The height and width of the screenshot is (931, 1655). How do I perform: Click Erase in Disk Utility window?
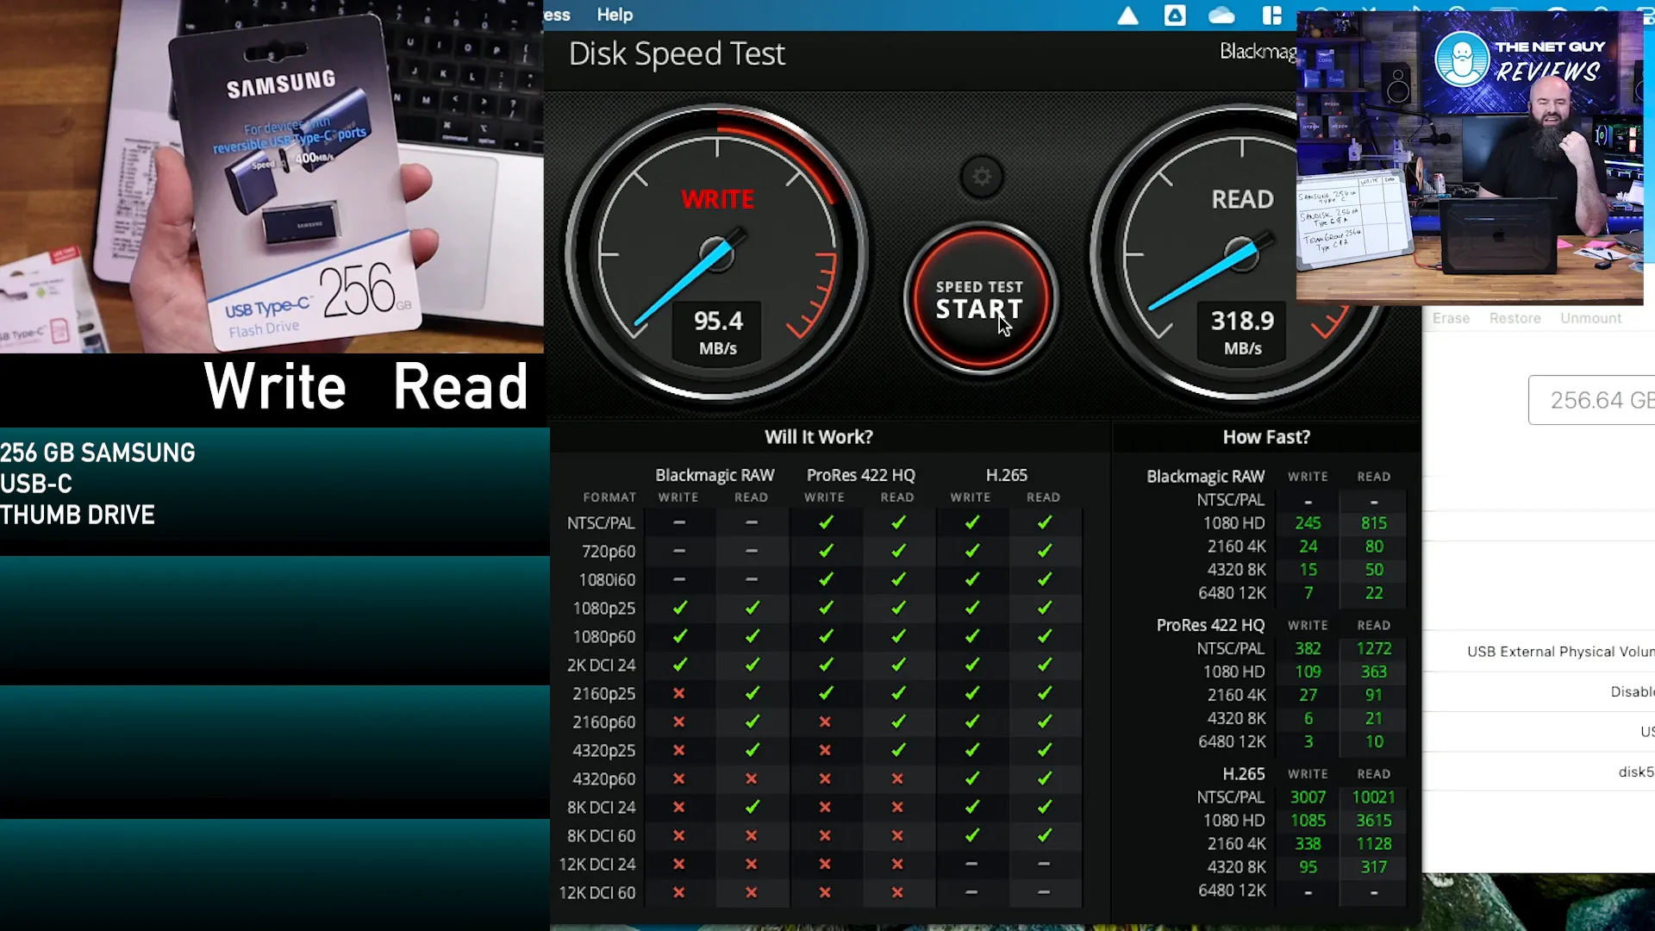click(1451, 318)
